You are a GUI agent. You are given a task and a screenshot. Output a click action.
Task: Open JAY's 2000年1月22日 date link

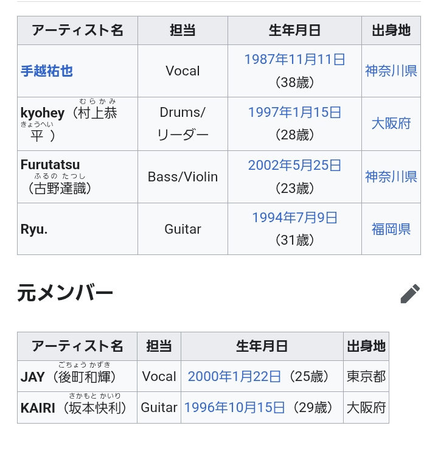pyautogui.click(x=234, y=376)
